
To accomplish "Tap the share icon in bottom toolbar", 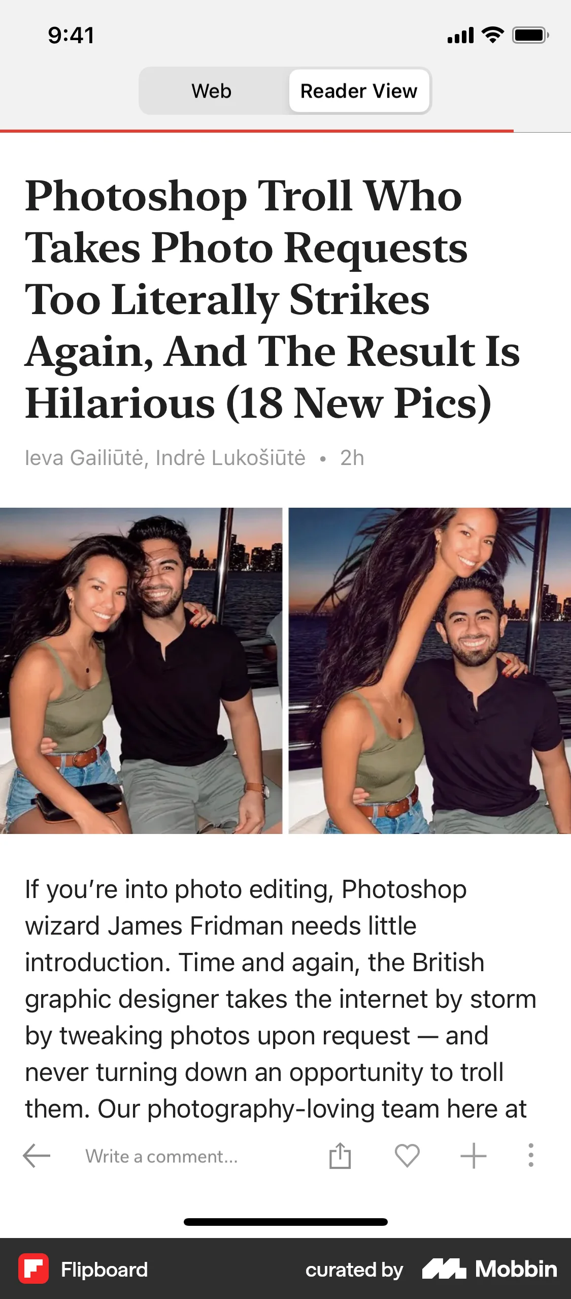I will pos(340,1155).
